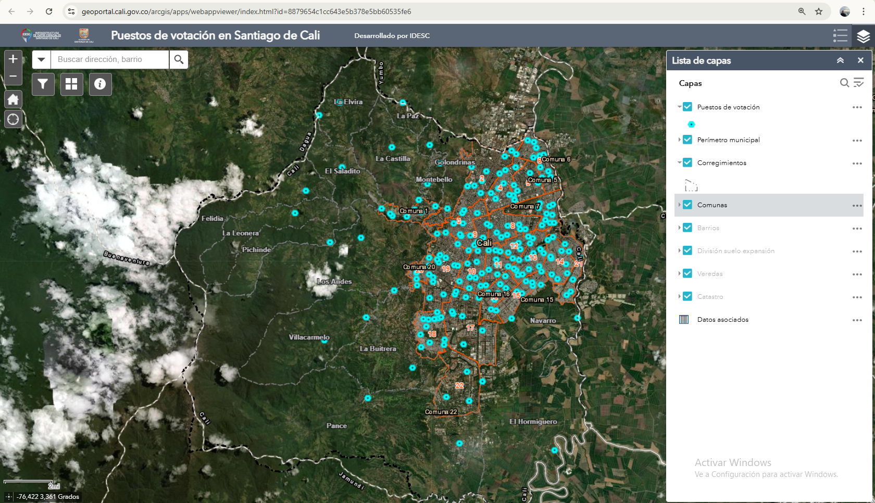Open the info widget button
This screenshot has width=875, height=503.
100,84
